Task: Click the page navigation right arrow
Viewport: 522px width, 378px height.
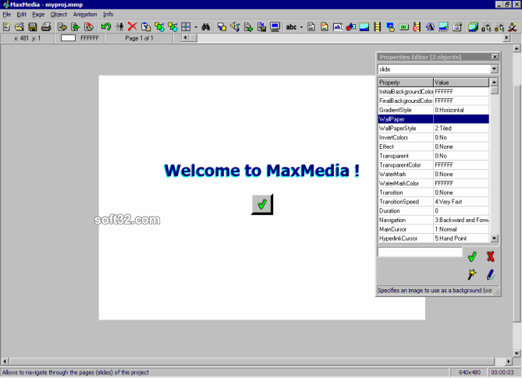Action: [x=506, y=38]
